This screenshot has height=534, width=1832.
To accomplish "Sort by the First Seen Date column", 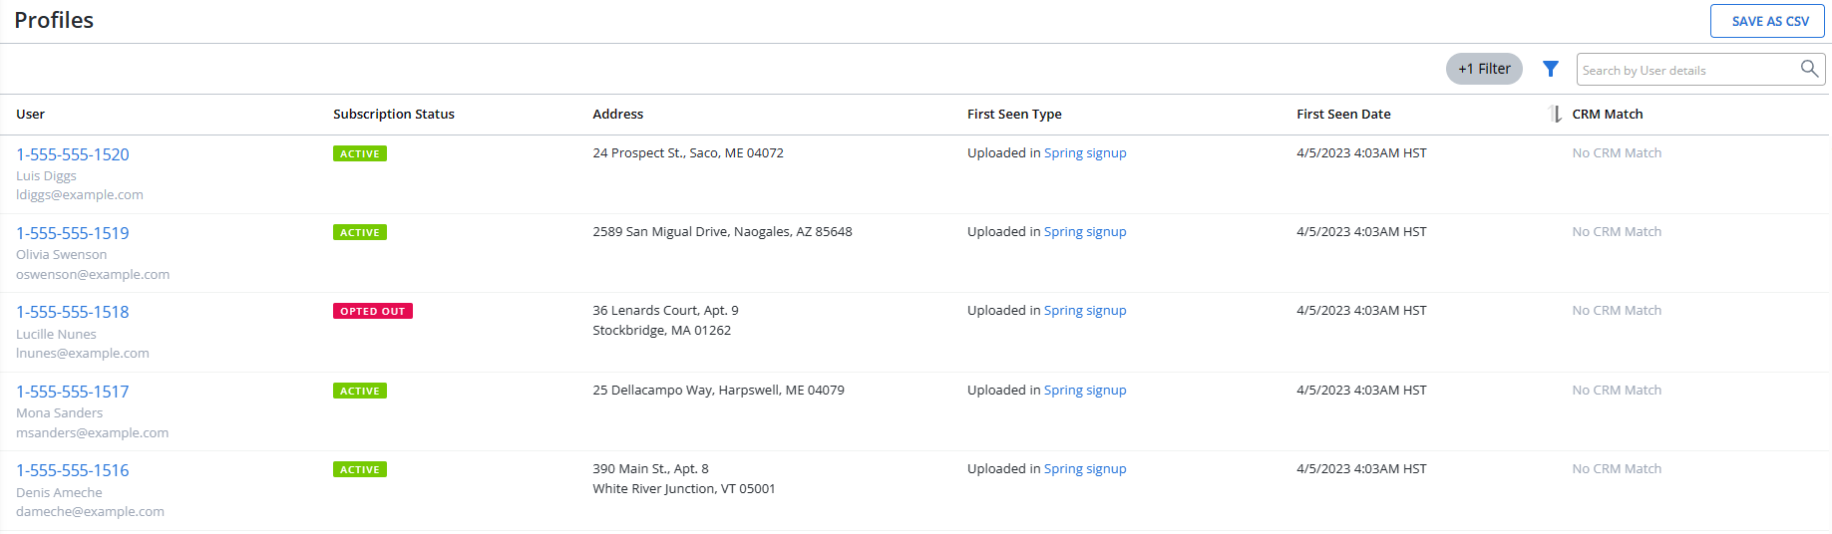I will click(x=1343, y=115).
